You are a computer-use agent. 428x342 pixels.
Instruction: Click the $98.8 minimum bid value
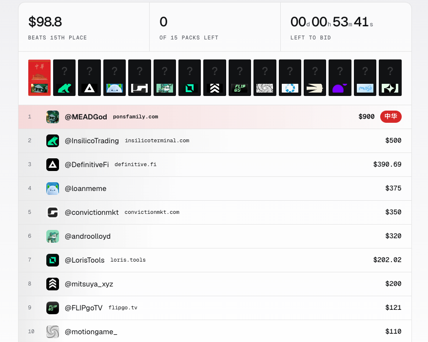click(45, 22)
